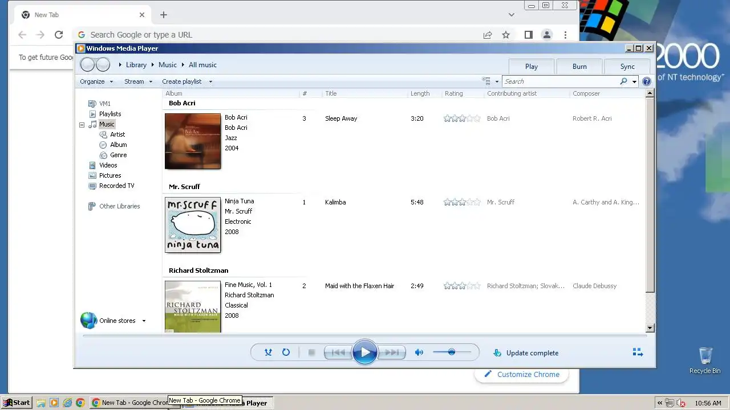Click the Stop playback button

[311, 352]
